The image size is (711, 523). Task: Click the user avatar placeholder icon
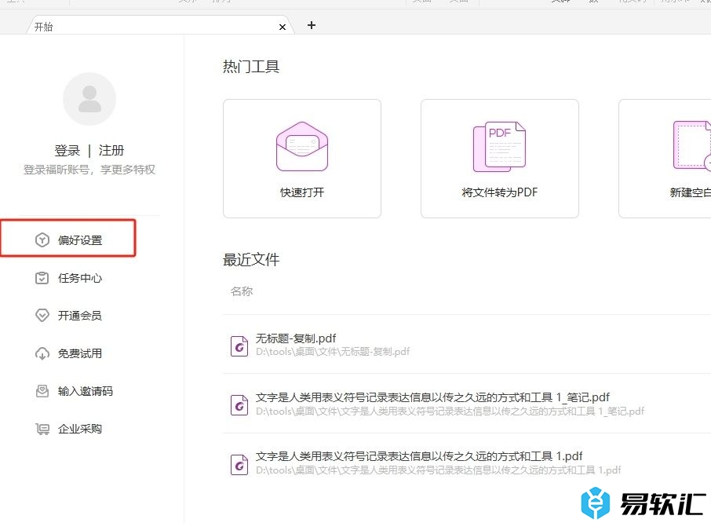point(89,99)
